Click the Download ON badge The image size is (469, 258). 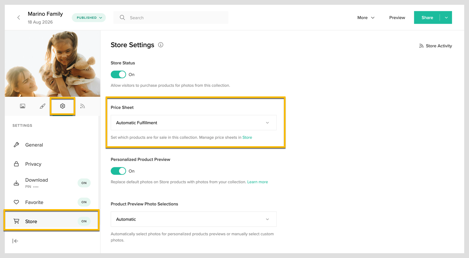pos(84,183)
